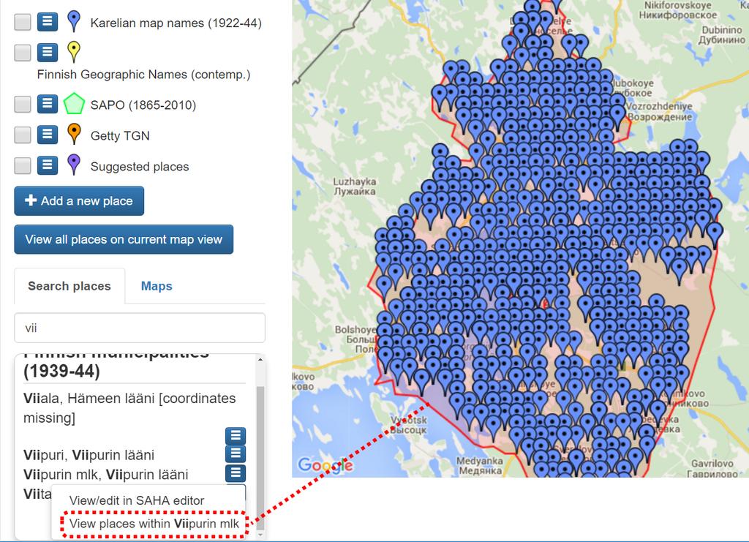Toggle the Getty TGN checkbox

point(23,135)
